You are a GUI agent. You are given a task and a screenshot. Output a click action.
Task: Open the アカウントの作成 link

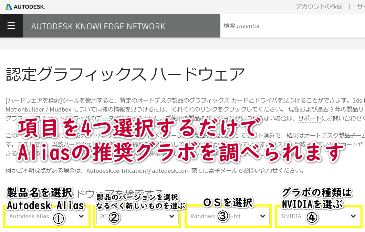pos(319,7)
